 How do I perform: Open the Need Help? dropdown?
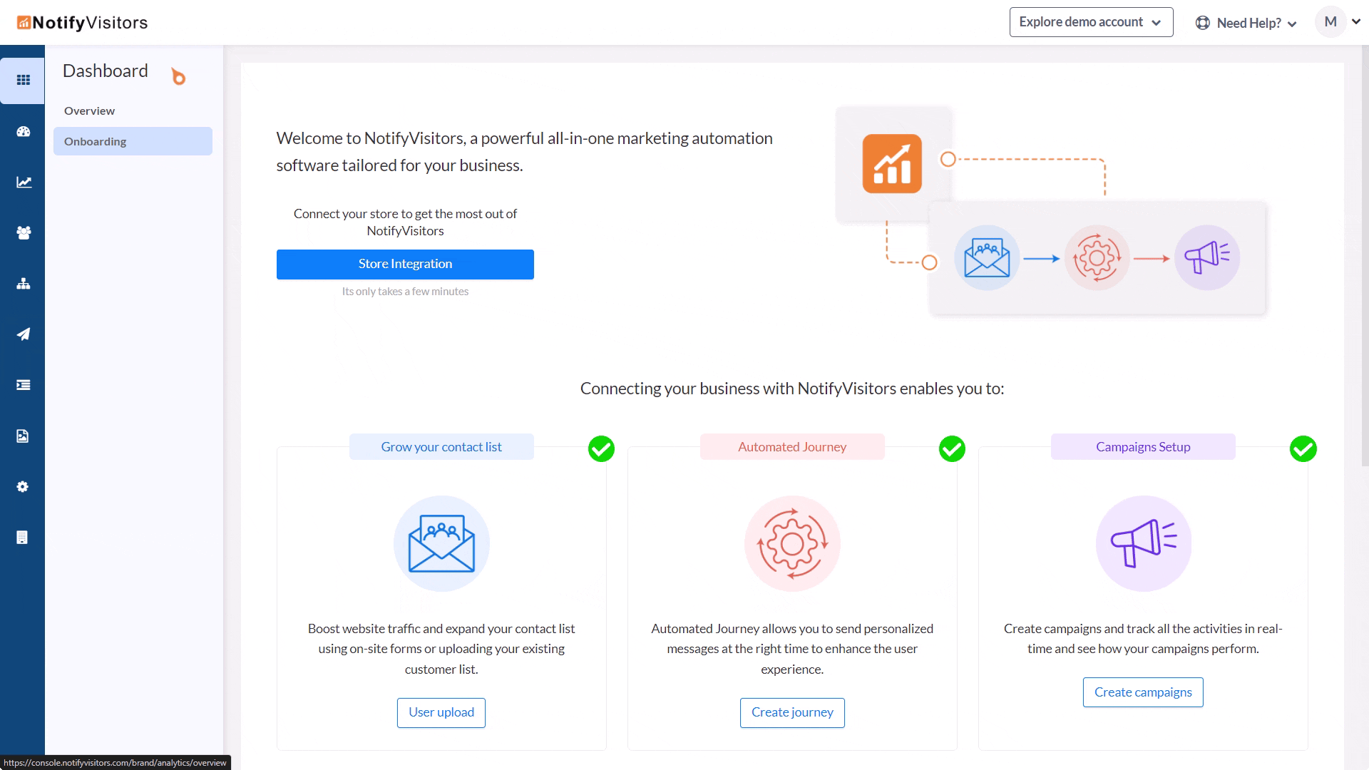tap(1246, 23)
